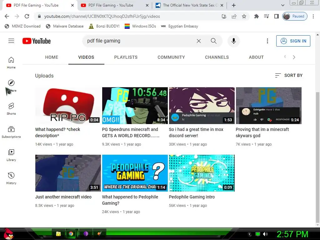Click the browser forward arrow

tap(17, 16)
